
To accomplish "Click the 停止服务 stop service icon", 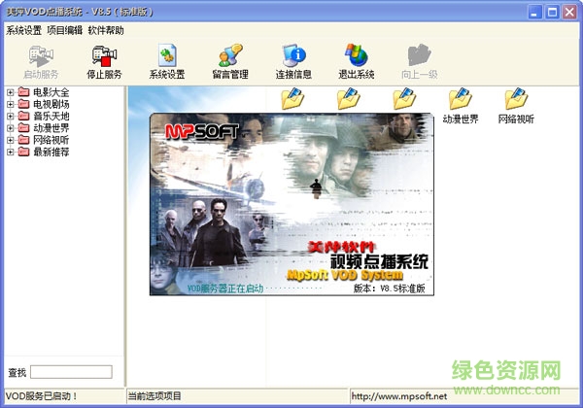I will [104, 56].
